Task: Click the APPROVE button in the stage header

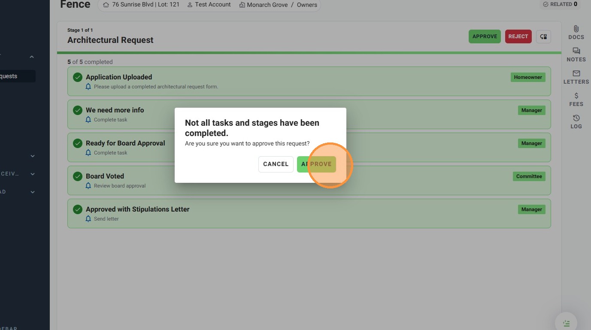Action: (485, 36)
